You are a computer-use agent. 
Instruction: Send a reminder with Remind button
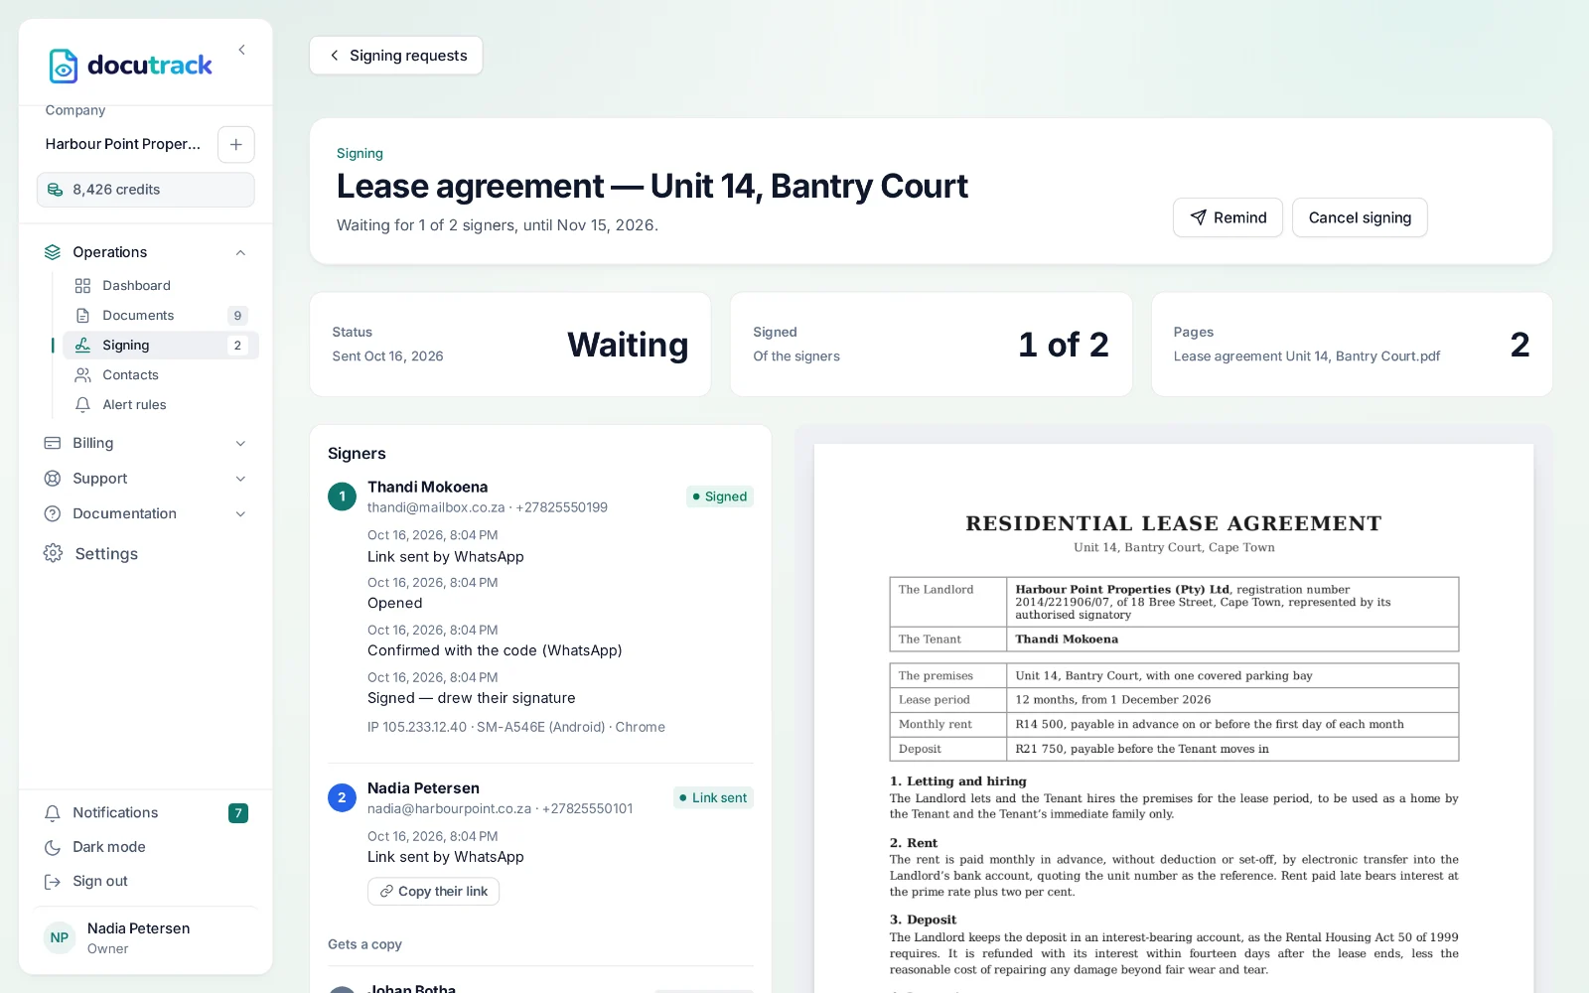click(1228, 217)
